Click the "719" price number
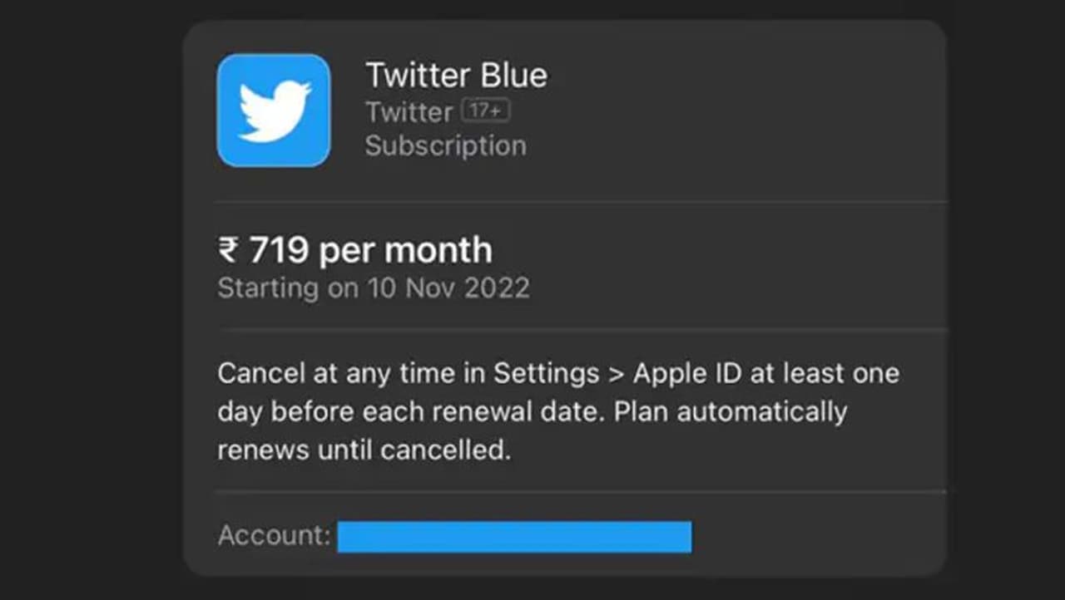The height and width of the screenshot is (600, 1065). click(280, 250)
